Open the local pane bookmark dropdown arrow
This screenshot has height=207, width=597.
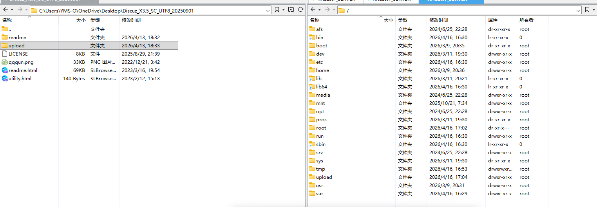283,9
